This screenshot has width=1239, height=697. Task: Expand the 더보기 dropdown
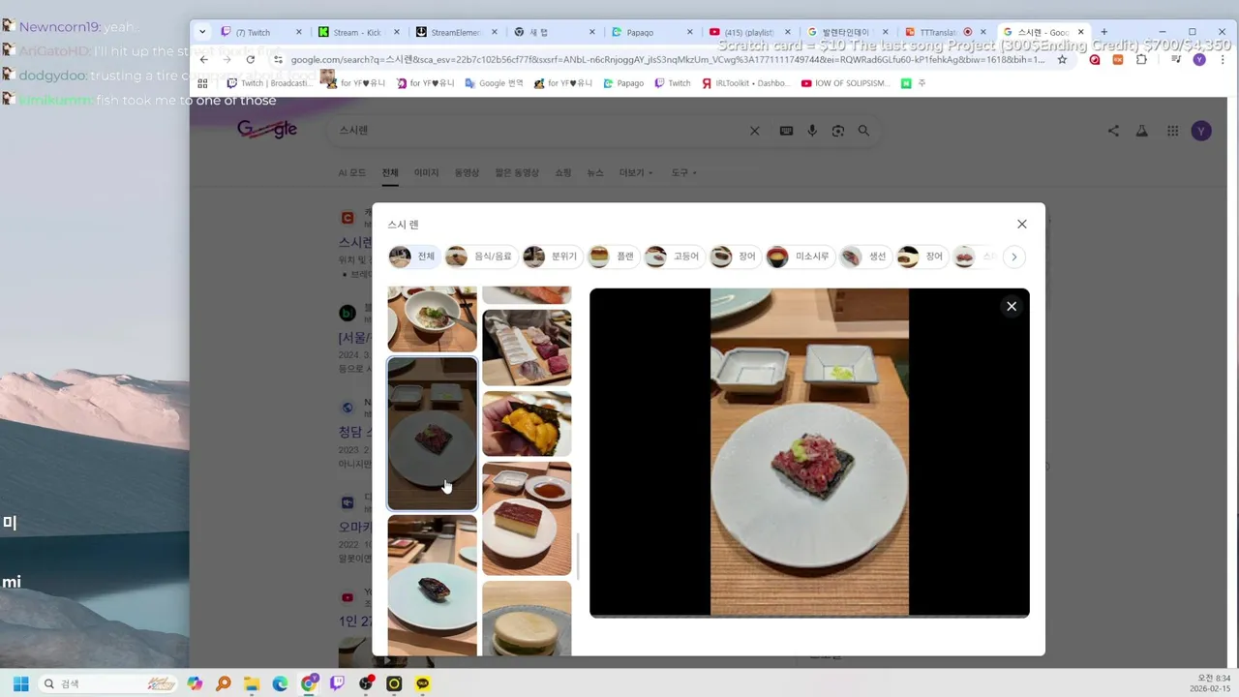(636, 172)
